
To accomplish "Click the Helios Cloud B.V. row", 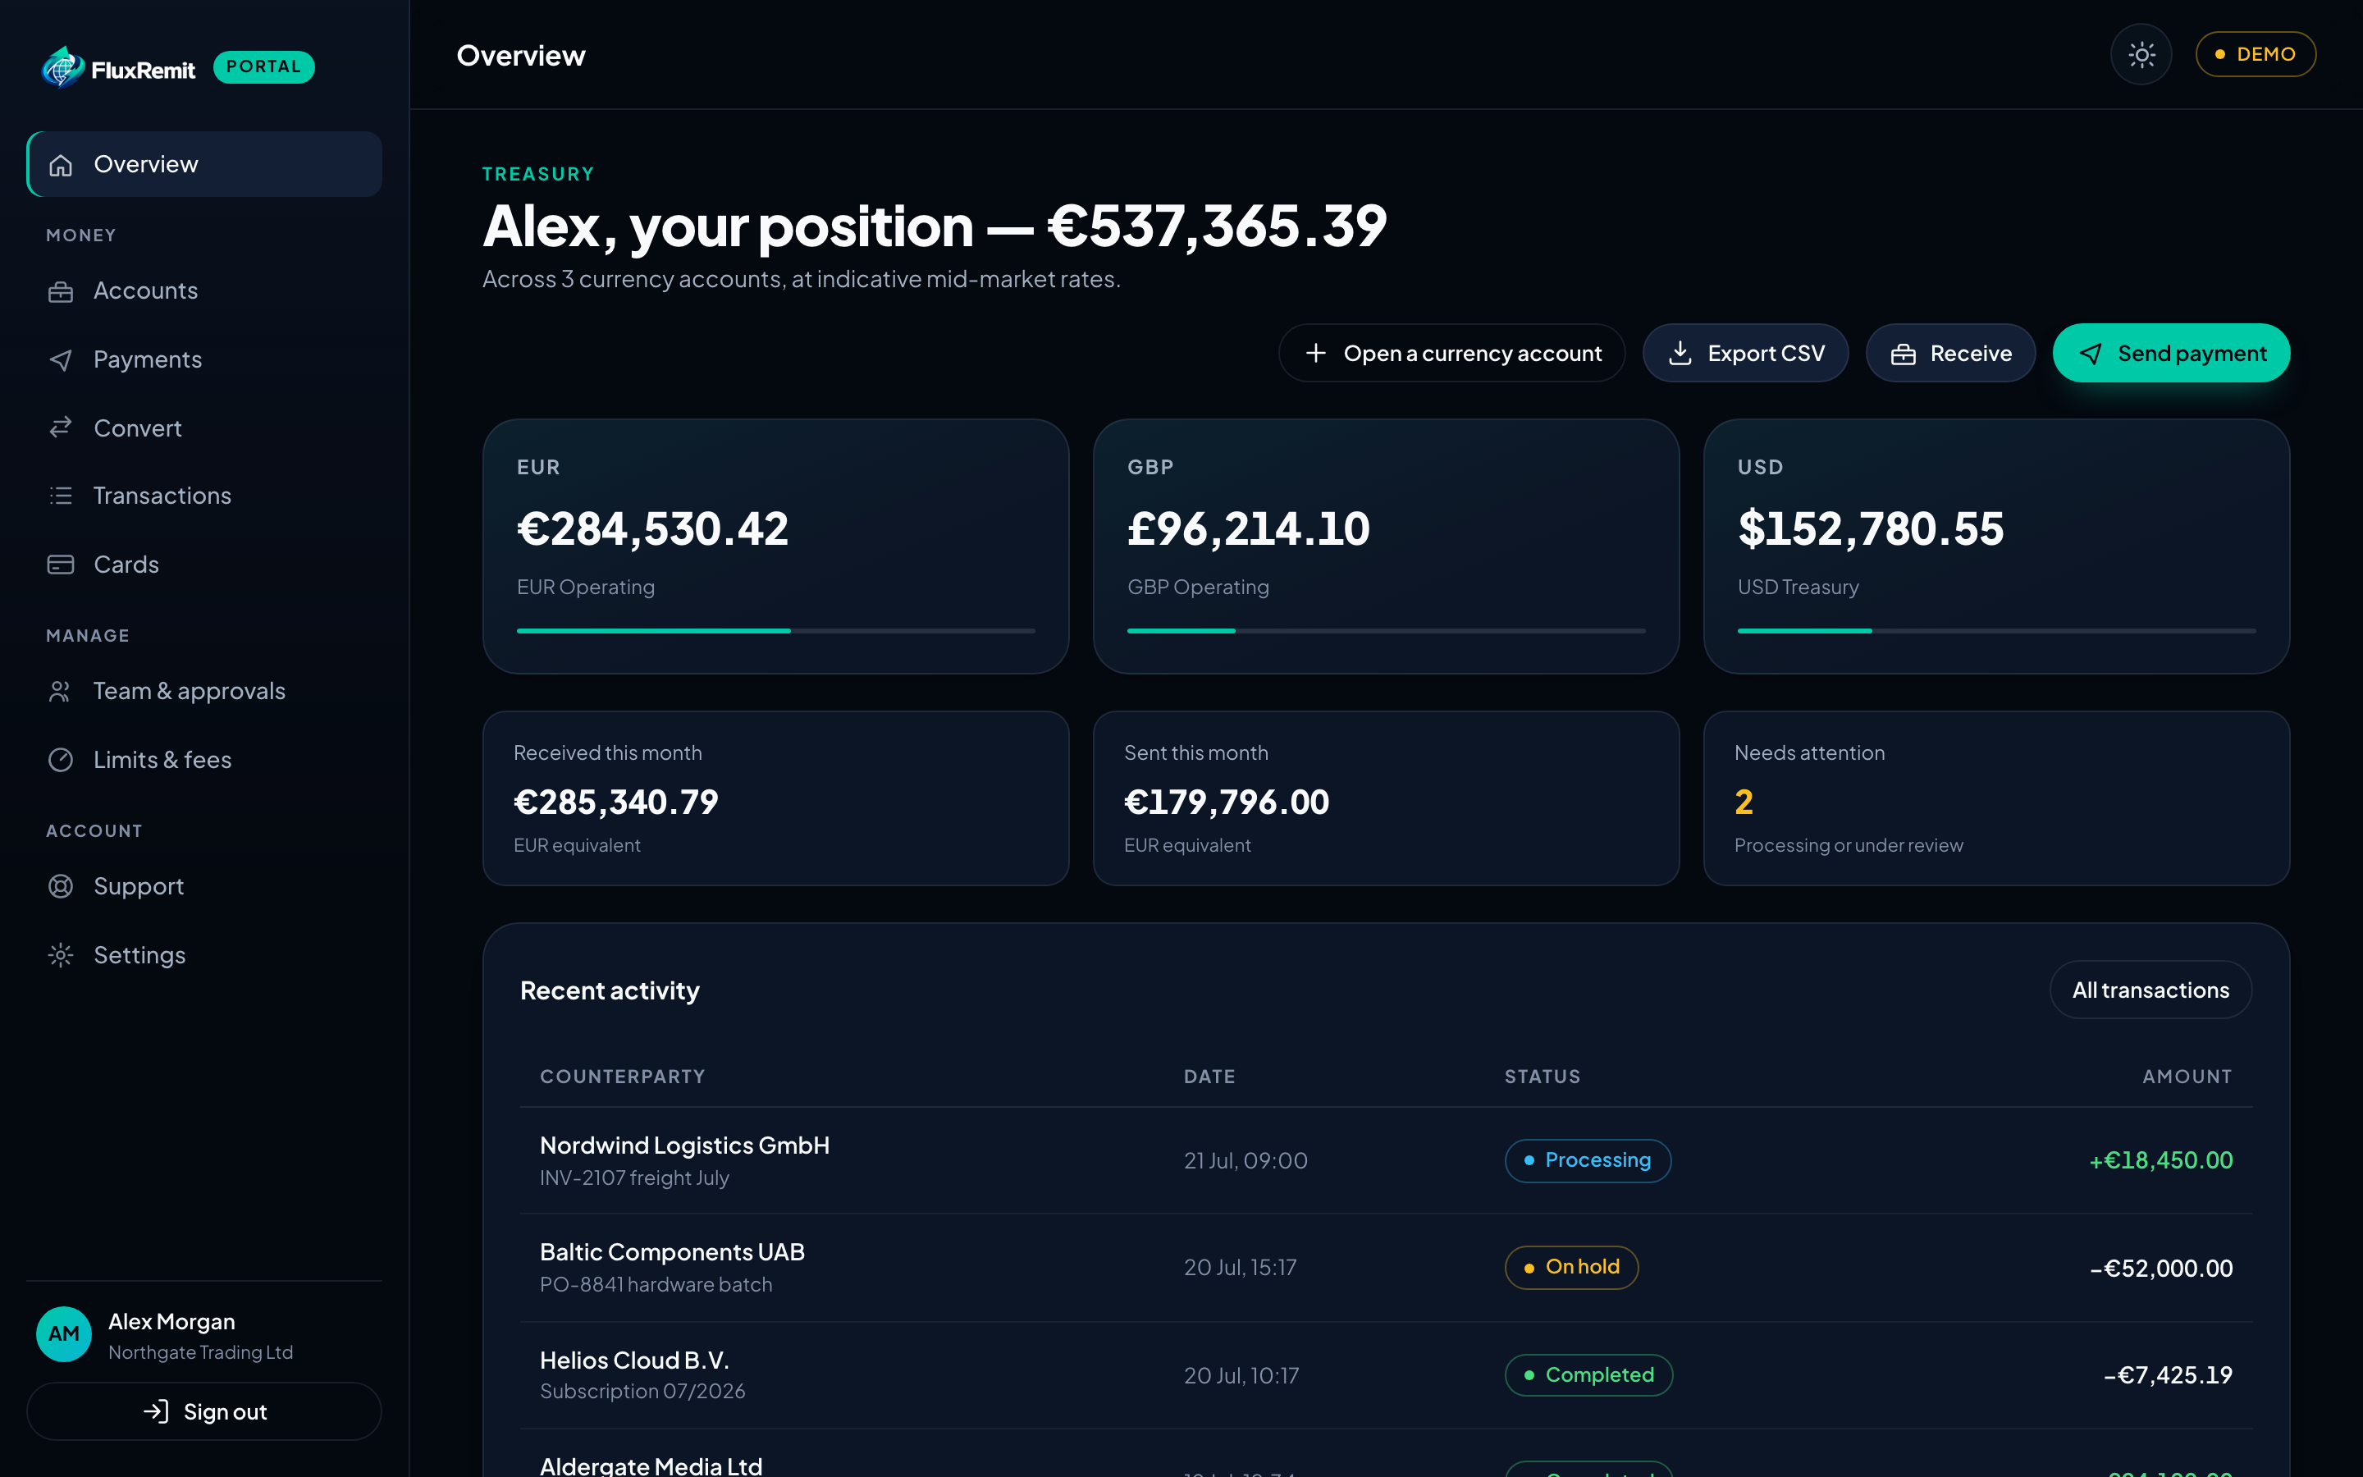I will pyautogui.click(x=1387, y=1375).
